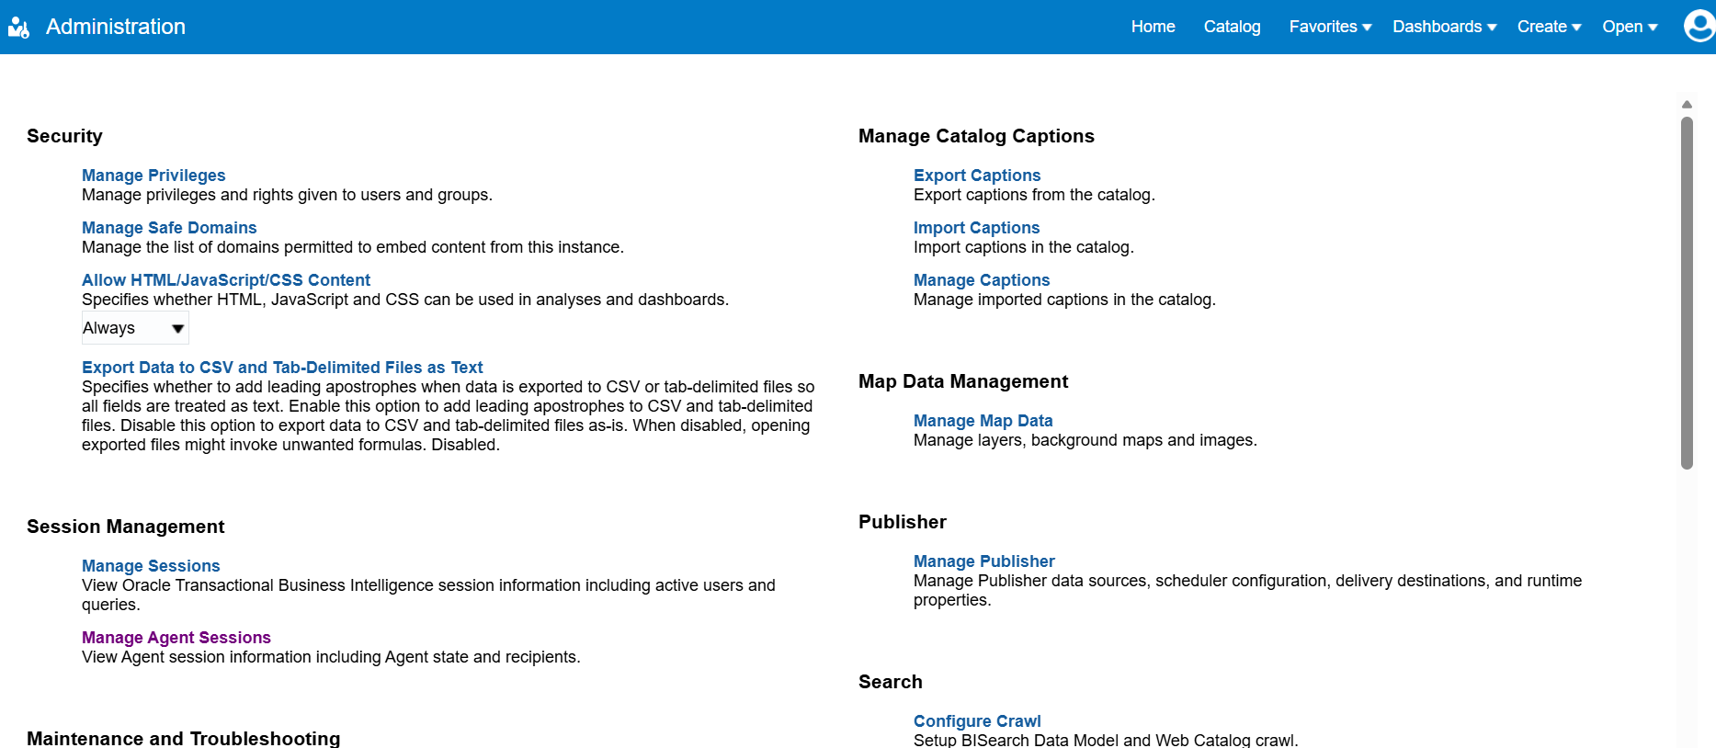
Task: Click the Session Management heading
Action: point(126,527)
